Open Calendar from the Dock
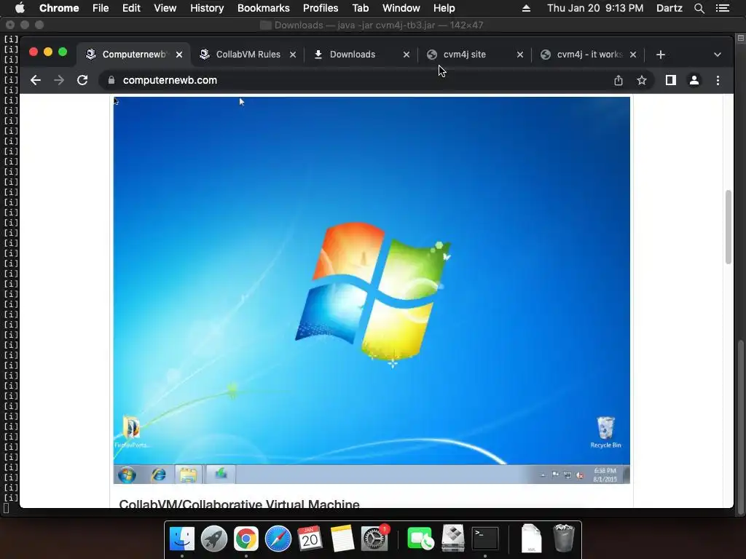746x559 pixels. click(x=310, y=539)
